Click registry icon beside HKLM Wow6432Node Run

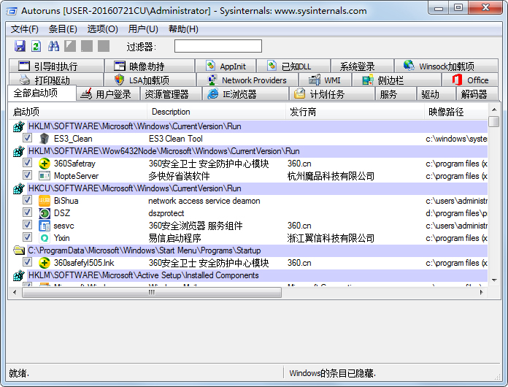point(19,151)
